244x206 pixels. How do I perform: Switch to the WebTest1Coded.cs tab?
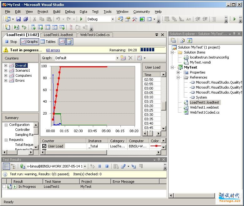94,35
